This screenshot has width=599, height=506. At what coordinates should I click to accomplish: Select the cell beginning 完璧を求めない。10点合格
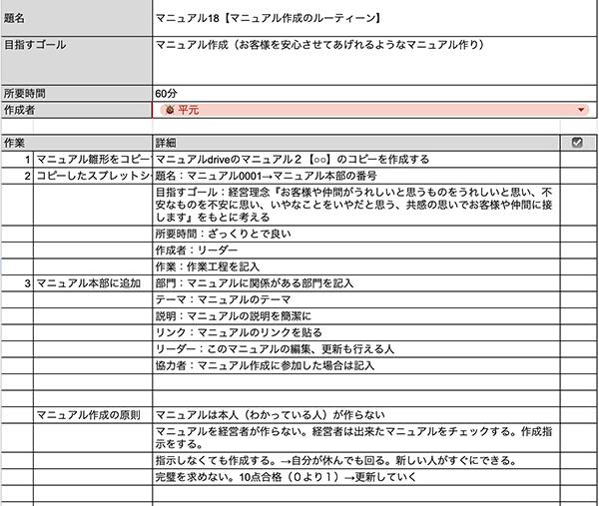356,477
